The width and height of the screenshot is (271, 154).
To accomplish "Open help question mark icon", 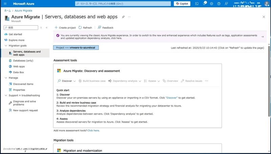I will [x=219, y=4].
